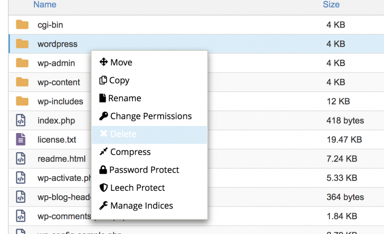The image size is (384, 234).
Task: Click the wrench icon for Manage Indices
Action: (104, 205)
